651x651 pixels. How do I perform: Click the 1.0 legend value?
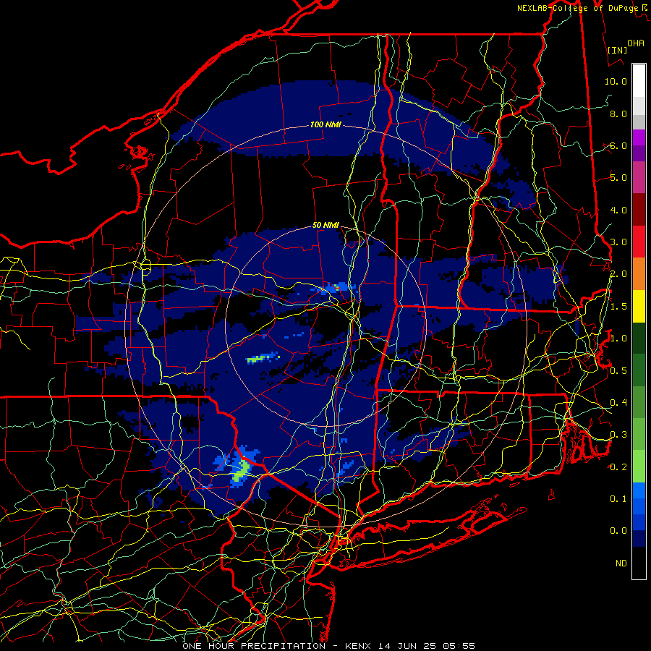[x=618, y=338]
